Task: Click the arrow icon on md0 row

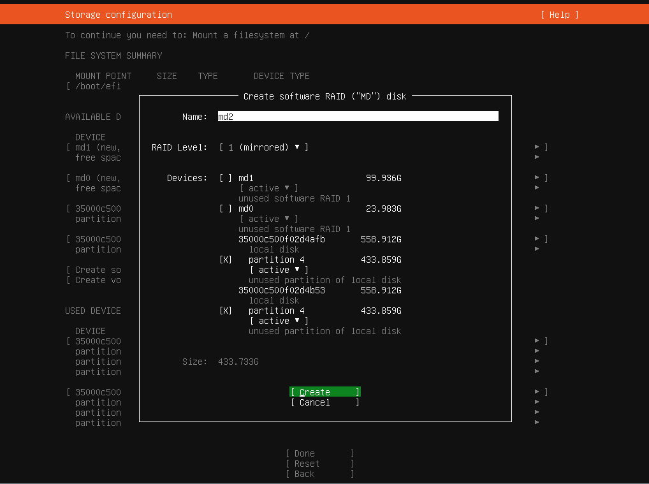Action: tap(537, 178)
